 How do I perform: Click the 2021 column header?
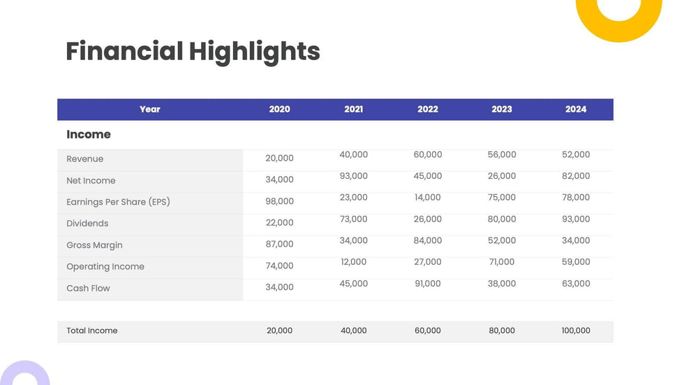(353, 109)
